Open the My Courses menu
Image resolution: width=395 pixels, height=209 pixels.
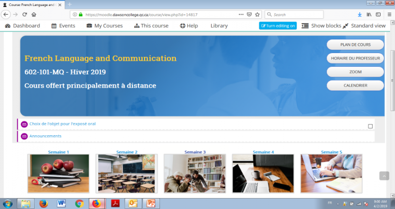point(105,26)
